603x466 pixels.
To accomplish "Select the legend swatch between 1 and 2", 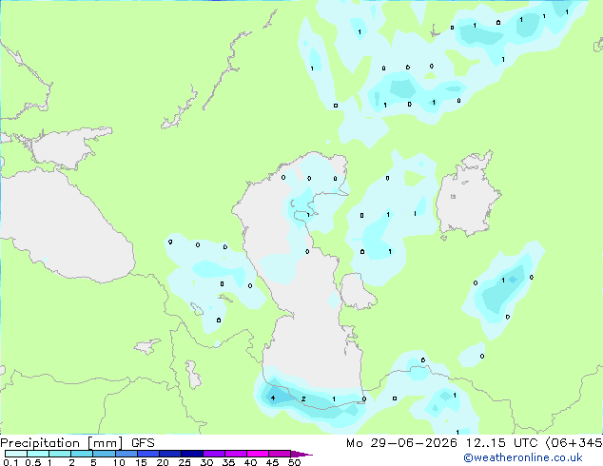I will 60,454.
